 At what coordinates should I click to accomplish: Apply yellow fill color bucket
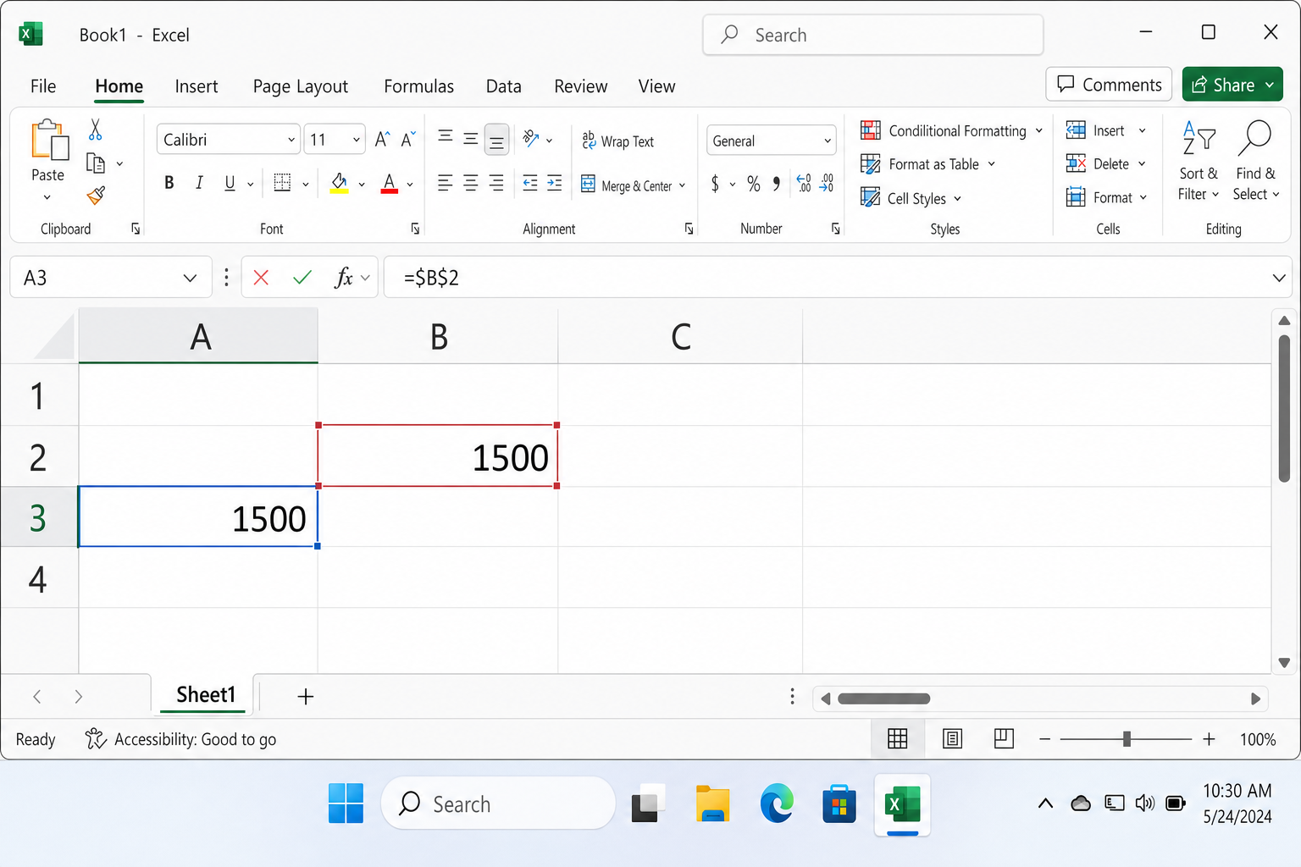[x=340, y=183]
